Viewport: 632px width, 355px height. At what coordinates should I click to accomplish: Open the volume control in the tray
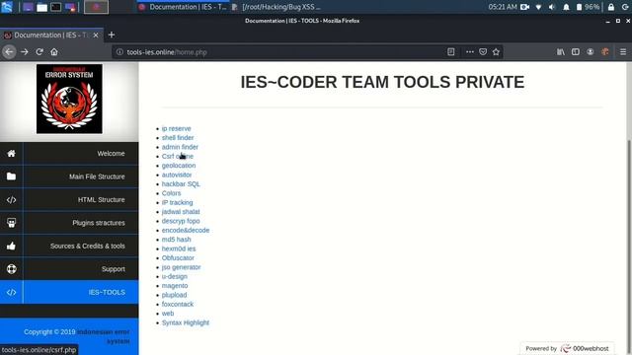point(552,7)
